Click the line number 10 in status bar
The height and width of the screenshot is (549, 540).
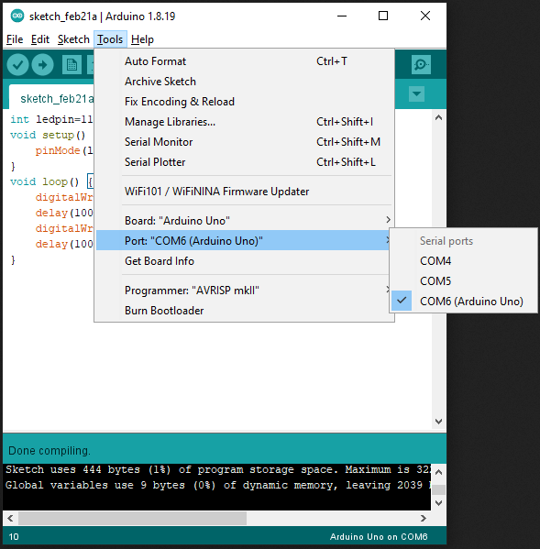pos(14,537)
